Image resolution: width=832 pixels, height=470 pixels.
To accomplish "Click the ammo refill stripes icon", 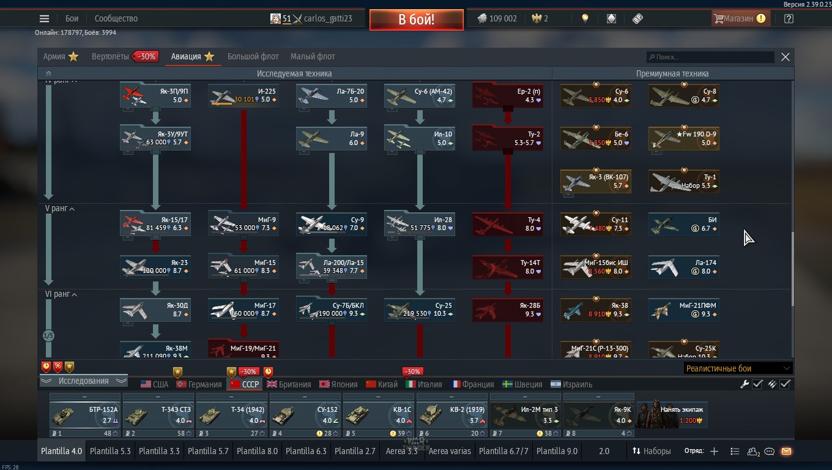I will tap(772, 384).
